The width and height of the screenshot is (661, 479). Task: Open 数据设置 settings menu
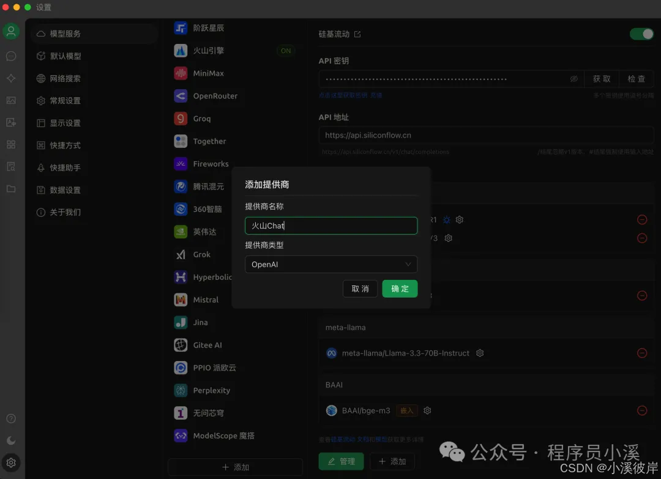(94, 190)
